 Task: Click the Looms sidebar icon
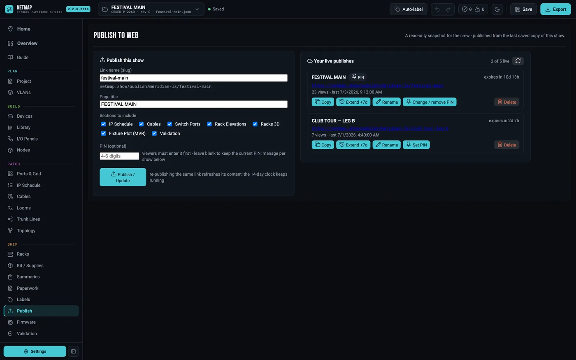(10, 208)
